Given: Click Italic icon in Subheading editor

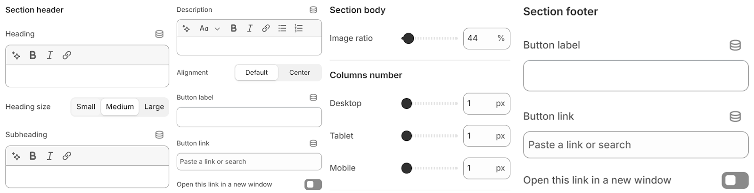Looking at the screenshot, I should 49,156.
